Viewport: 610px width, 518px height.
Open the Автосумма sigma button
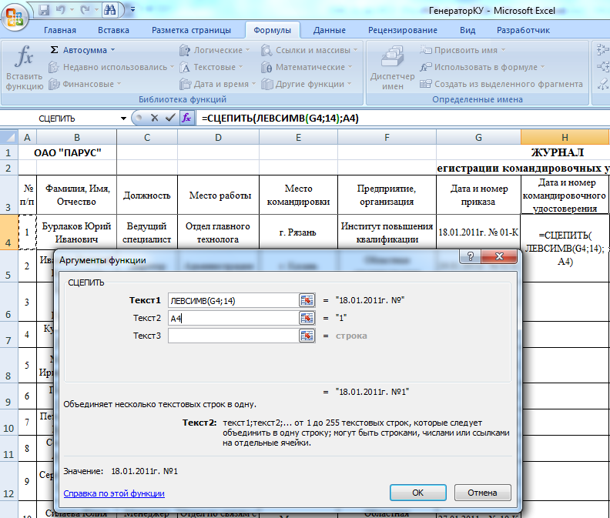point(79,50)
